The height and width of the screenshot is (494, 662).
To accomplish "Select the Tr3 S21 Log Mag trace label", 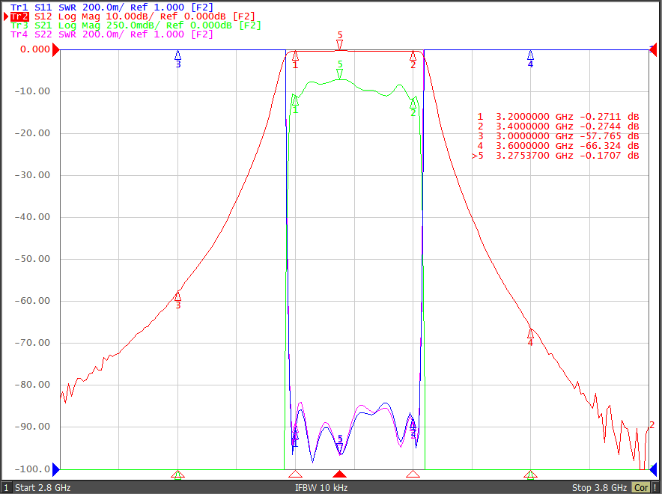I will pyautogui.click(x=136, y=25).
